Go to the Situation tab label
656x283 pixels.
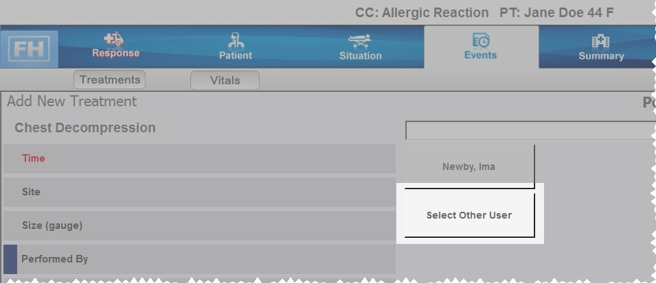click(360, 56)
